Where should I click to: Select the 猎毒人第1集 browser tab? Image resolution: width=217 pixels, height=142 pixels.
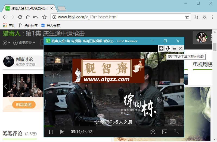pos(29,9)
